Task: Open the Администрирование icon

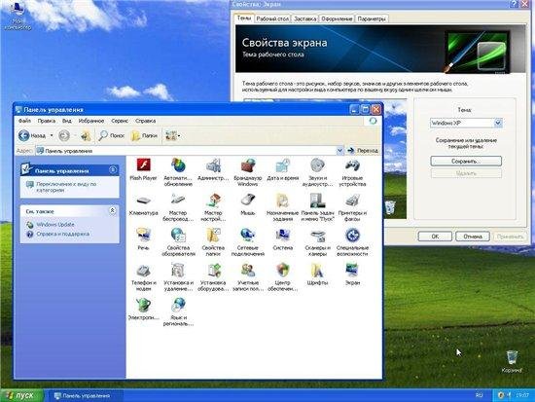Action: (x=213, y=169)
